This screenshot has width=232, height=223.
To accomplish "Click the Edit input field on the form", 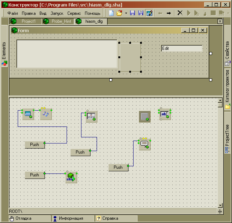I will 181,48.
